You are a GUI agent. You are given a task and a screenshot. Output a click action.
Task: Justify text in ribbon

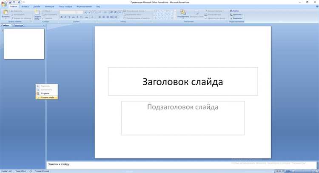111,17
